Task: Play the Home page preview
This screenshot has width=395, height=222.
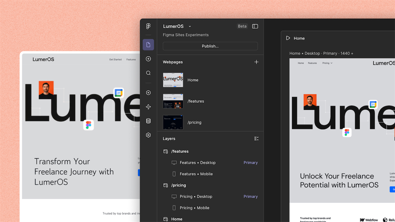Action: pyautogui.click(x=288, y=38)
